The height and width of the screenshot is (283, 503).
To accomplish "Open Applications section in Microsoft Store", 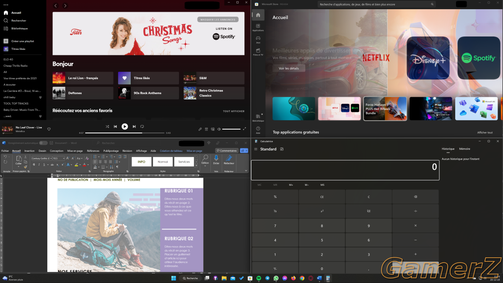I will [x=258, y=27].
